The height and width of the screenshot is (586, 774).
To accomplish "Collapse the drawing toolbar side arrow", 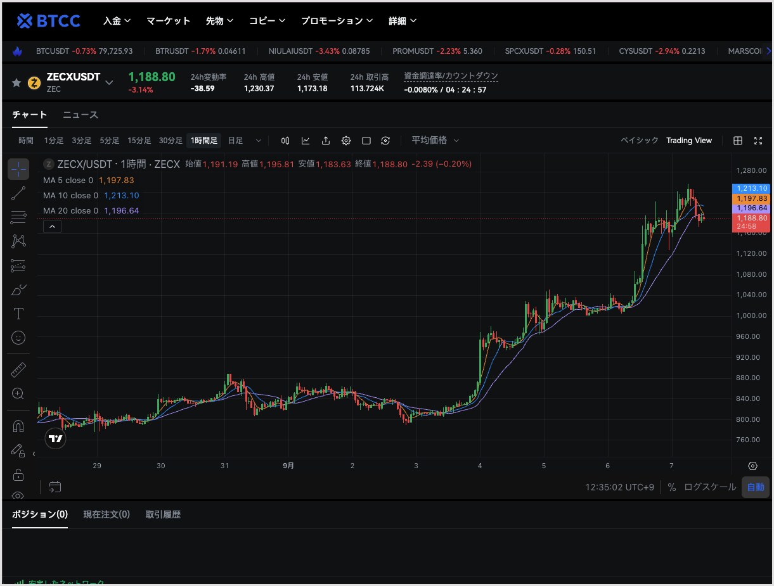I will (34, 454).
